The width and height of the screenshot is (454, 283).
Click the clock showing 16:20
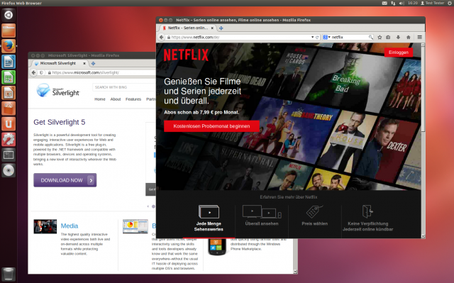tap(413, 3)
